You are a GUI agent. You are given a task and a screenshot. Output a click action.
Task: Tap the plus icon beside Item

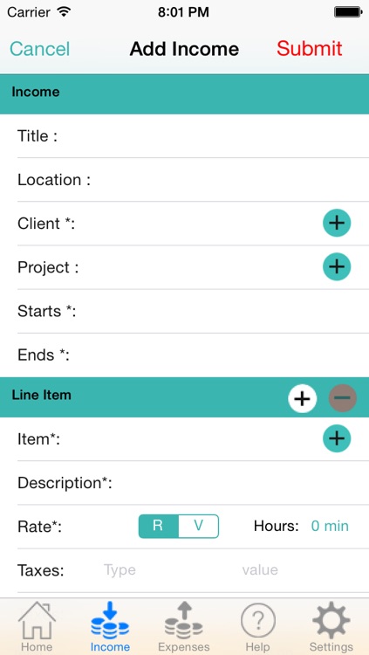[337, 438]
